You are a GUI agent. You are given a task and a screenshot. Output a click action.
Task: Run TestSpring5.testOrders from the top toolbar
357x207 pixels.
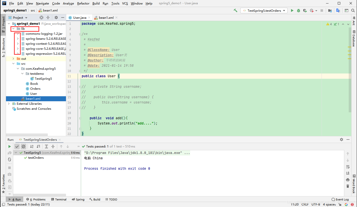pyautogui.click(x=292, y=10)
